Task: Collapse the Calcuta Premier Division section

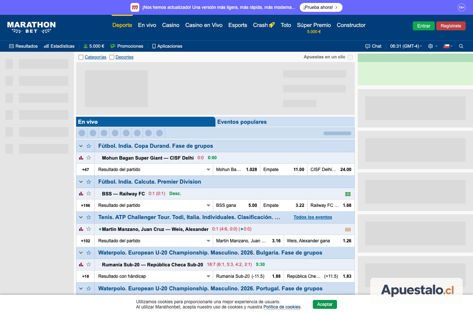Action: pos(81,182)
